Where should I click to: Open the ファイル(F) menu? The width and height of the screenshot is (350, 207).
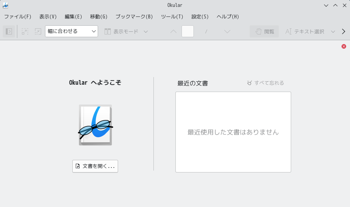click(18, 17)
